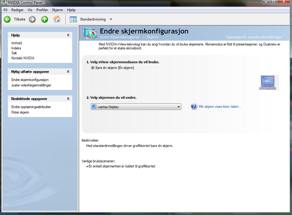Go to the home page icon
The width and height of the screenshot is (292, 215).
(x=57, y=19)
